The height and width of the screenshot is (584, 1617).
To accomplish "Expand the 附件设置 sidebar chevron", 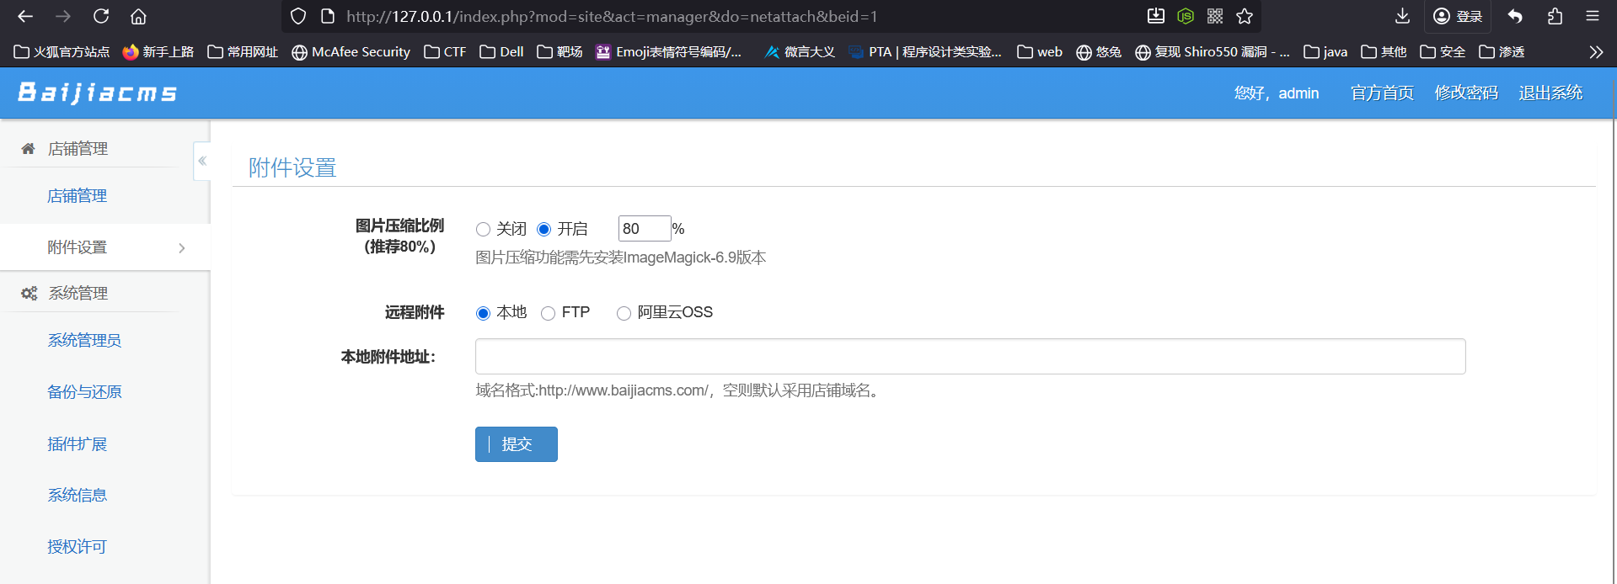I will [x=182, y=248].
